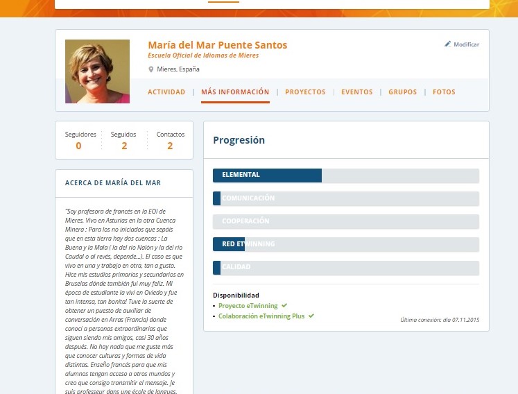The width and height of the screenshot is (518, 394).
Task: Click the location pin icon beside Mieres
Action: click(x=151, y=69)
